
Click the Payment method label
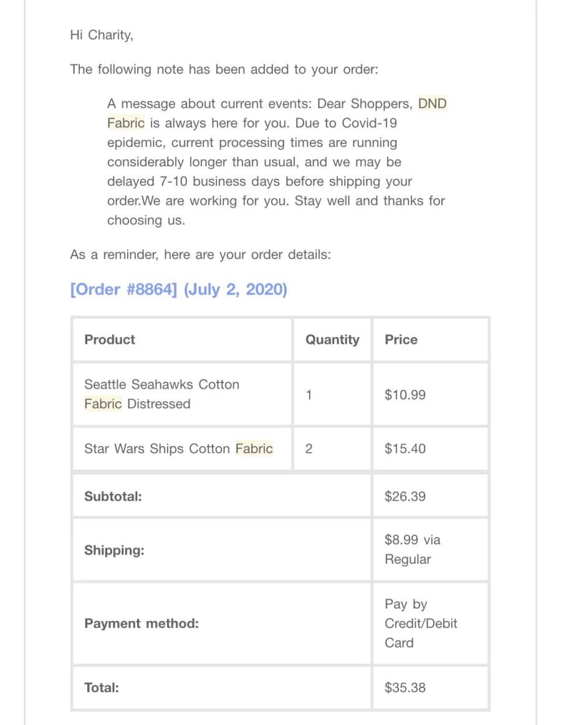(x=141, y=623)
